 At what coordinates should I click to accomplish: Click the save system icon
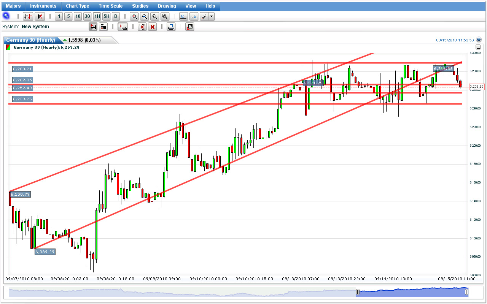point(93,27)
